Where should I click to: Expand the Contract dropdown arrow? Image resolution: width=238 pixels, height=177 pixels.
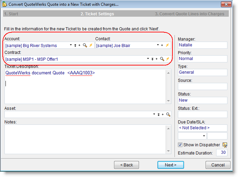point(148,59)
